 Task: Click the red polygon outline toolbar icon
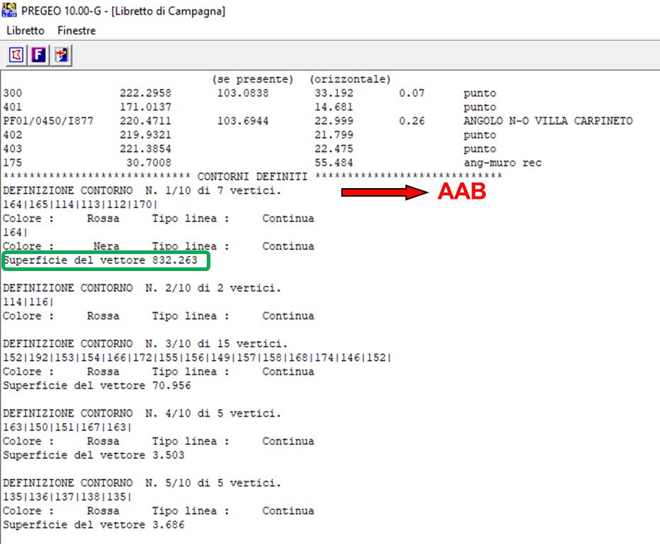coord(16,55)
